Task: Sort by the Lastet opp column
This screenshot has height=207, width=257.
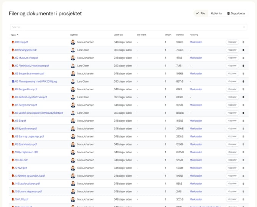Action: (118, 35)
